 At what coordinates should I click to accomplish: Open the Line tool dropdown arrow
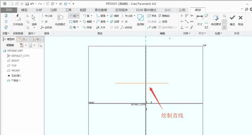[x=78, y=16]
